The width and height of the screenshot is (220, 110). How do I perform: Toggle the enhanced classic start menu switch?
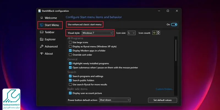coord(174,24)
